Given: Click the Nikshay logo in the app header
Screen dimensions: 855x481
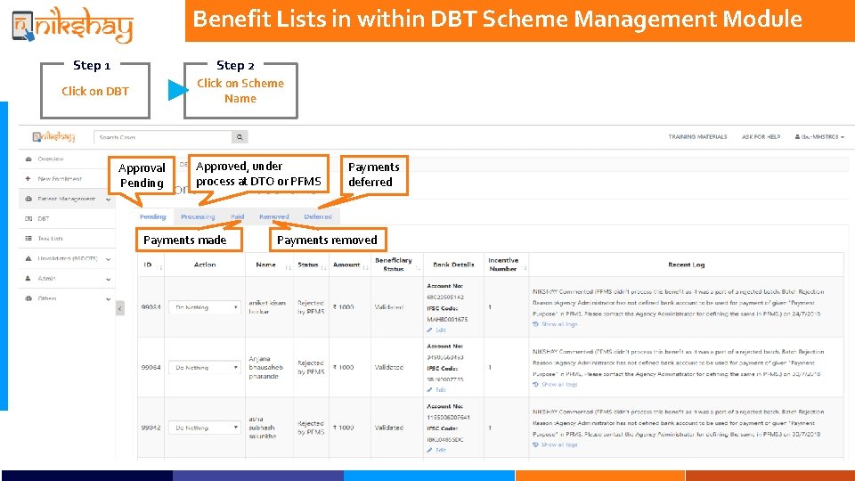Looking at the screenshot, I should (x=53, y=137).
